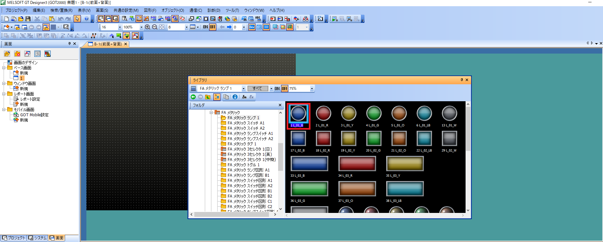
Task: Click the first folder icon in the screen panel
Action: [x=7, y=54]
